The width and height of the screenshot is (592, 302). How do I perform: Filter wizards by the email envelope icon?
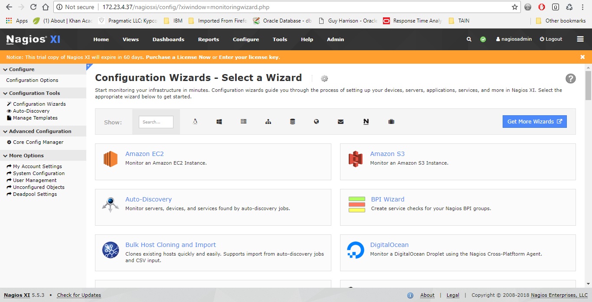pyautogui.click(x=341, y=122)
